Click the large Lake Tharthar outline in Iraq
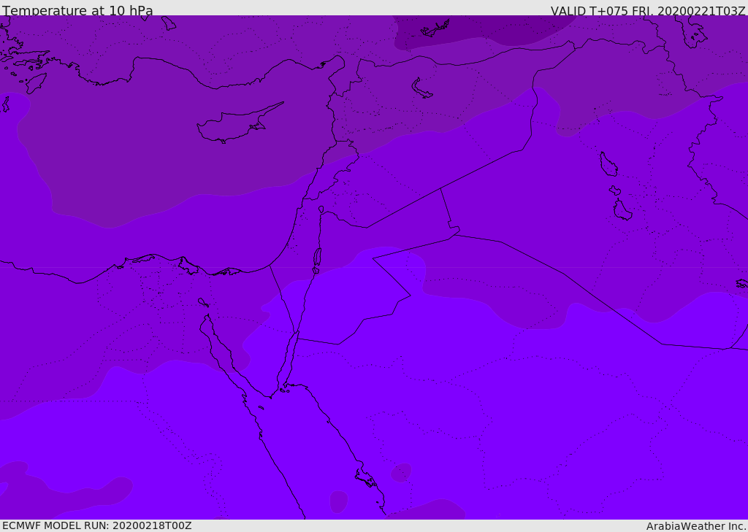 point(608,164)
